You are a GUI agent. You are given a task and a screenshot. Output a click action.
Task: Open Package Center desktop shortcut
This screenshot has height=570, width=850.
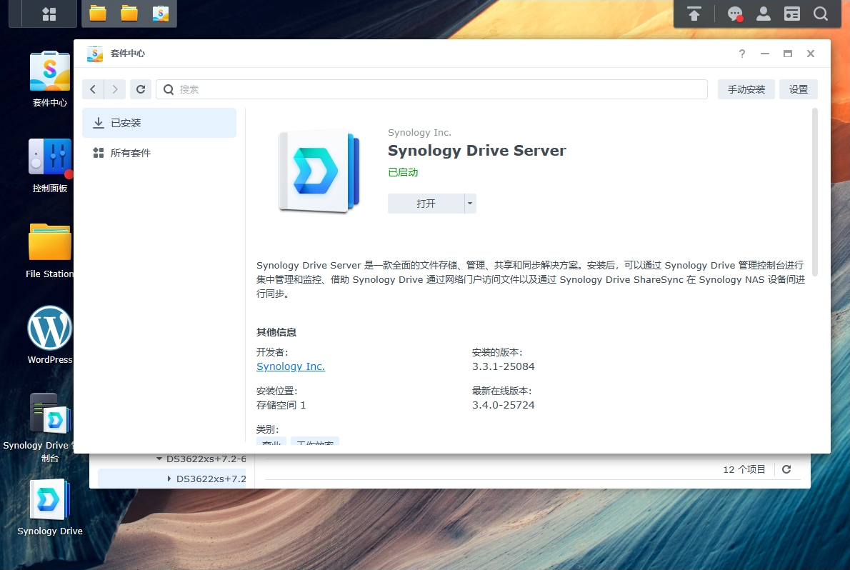49,79
